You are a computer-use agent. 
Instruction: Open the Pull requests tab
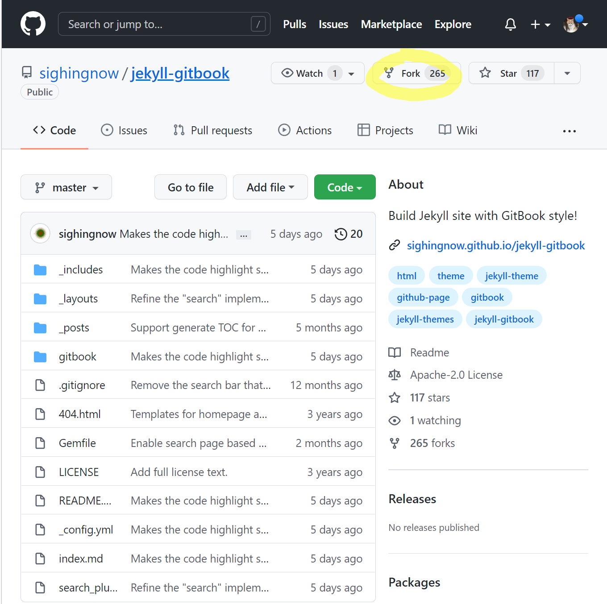click(x=213, y=130)
